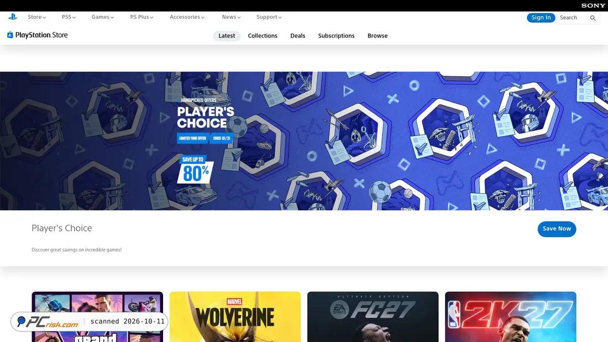Click the PlayStation logo icon

click(12, 17)
